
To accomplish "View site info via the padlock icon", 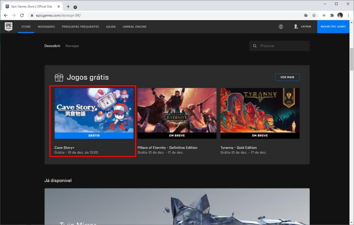I will click(x=32, y=15).
